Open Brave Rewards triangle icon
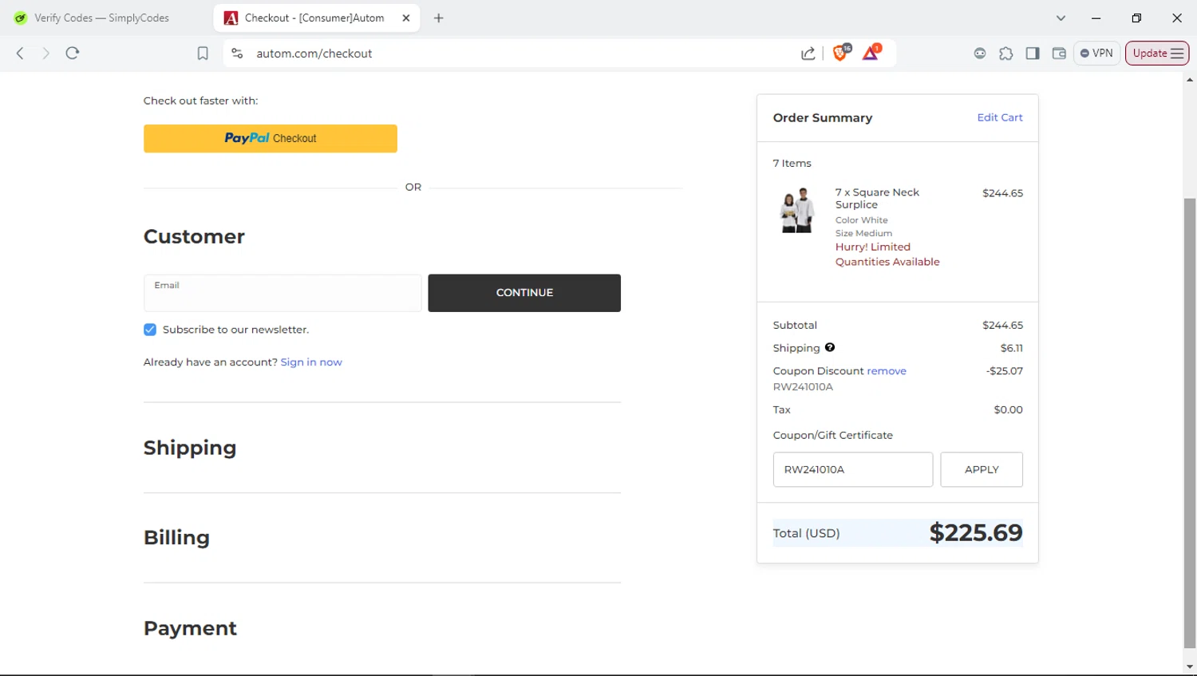 [871, 53]
